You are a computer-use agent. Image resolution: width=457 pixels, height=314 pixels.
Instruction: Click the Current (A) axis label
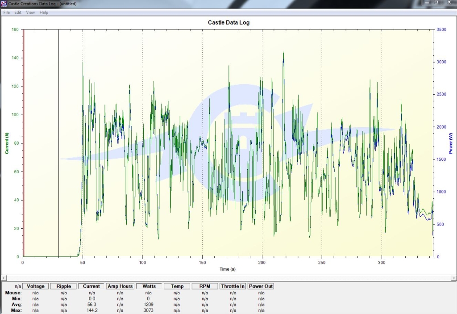tap(7, 143)
